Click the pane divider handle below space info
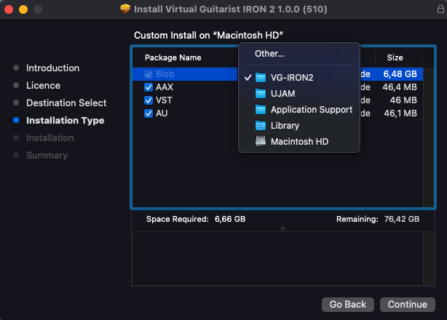Screen dimensions: 447x320 [282, 228]
